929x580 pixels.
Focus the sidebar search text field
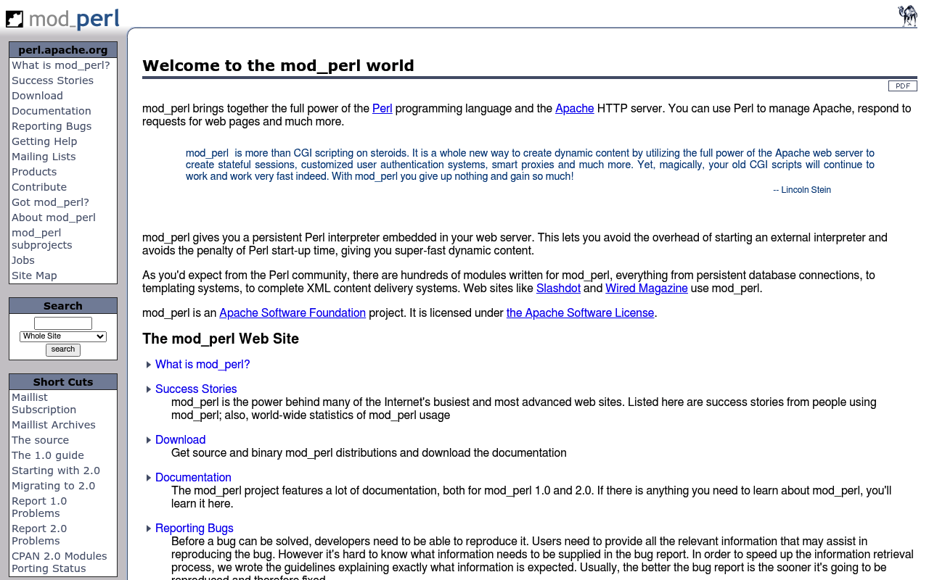click(63, 323)
